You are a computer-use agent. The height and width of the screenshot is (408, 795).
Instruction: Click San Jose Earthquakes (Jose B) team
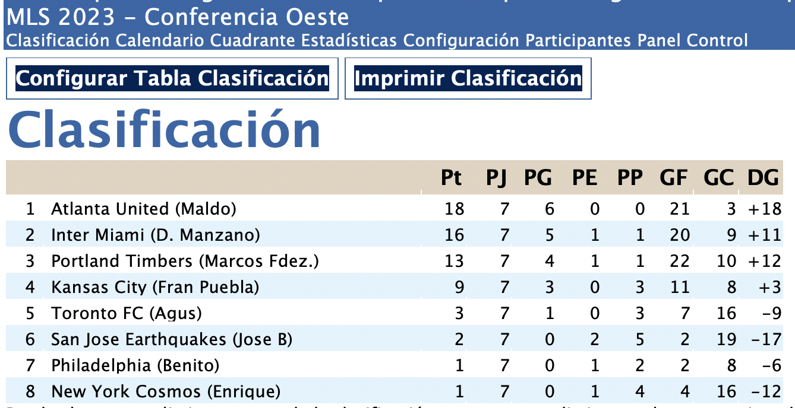[172, 339]
